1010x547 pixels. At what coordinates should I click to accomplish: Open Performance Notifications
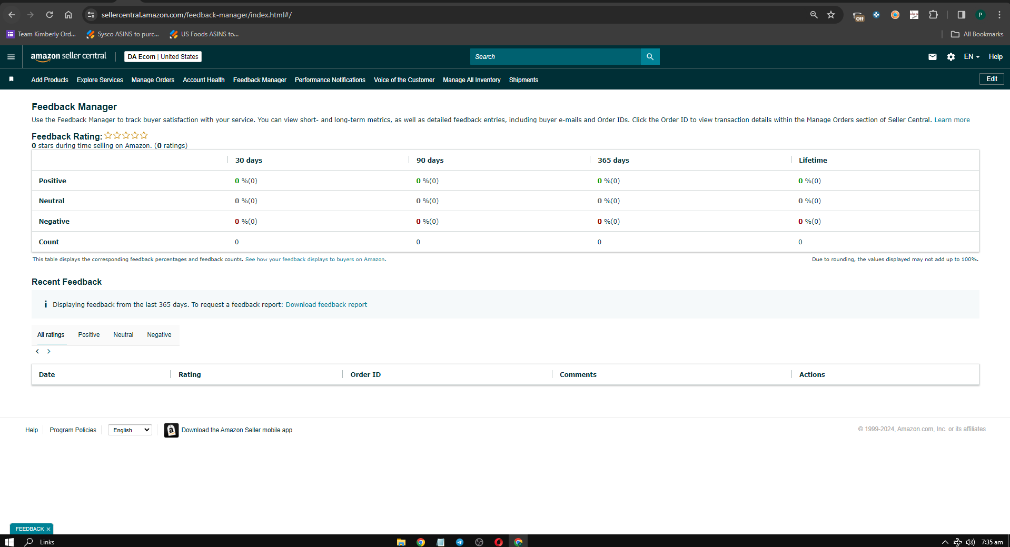pos(330,80)
